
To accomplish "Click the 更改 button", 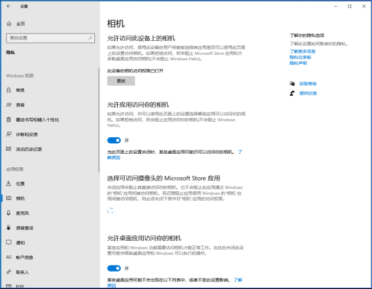I will [121, 81].
